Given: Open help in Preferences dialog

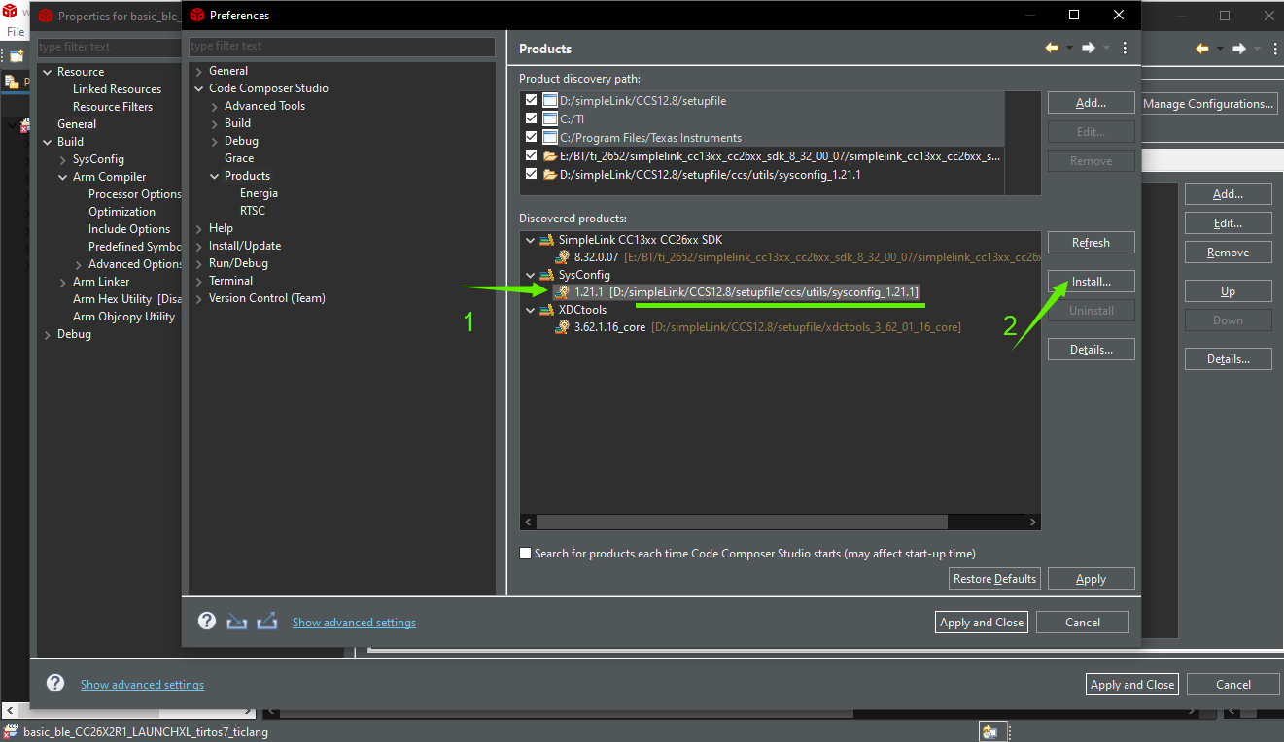Looking at the screenshot, I should (206, 621).
